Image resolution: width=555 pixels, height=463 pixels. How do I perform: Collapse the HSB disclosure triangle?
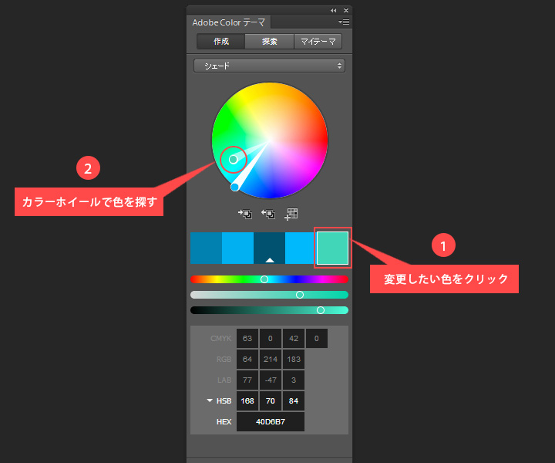[210, 400]
